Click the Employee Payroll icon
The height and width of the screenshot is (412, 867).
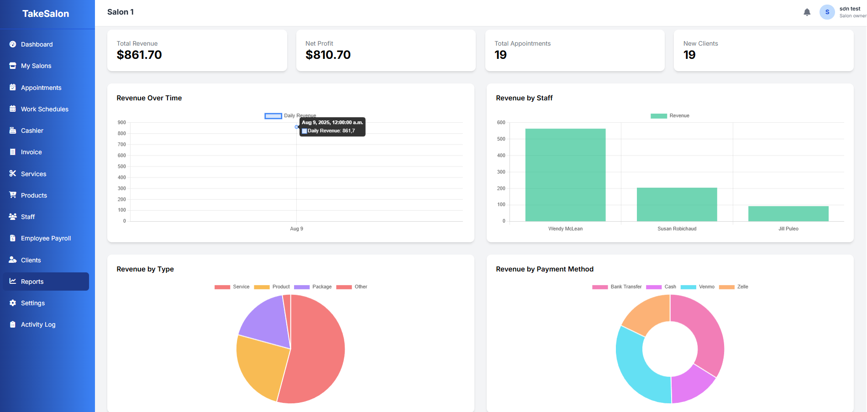pyautogui.click(x=12, y=238)
